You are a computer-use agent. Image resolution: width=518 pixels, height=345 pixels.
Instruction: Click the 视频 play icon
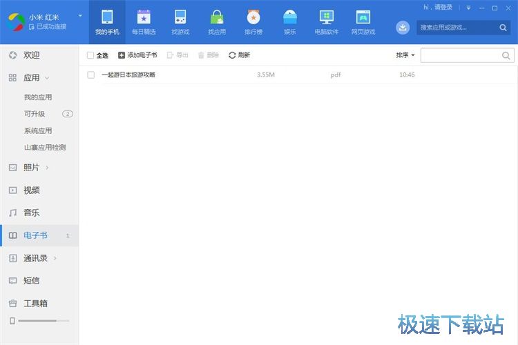tap(12, 190)
